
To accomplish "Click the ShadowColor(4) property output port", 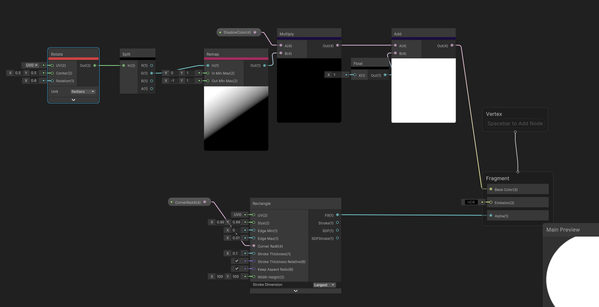I will 255,33.
